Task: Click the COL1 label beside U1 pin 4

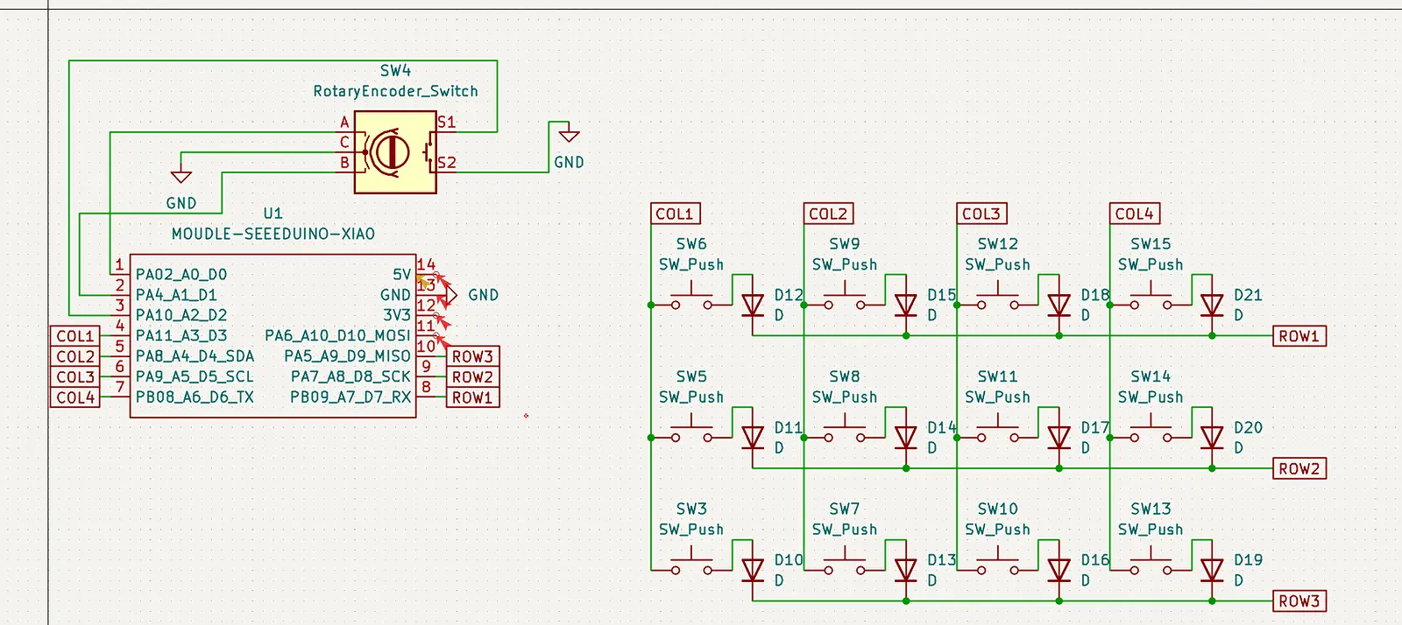Action: pos(75,336)
